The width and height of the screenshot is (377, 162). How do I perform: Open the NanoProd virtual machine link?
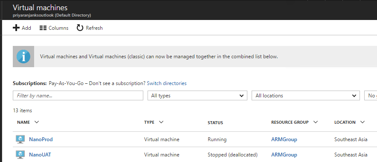41,139
